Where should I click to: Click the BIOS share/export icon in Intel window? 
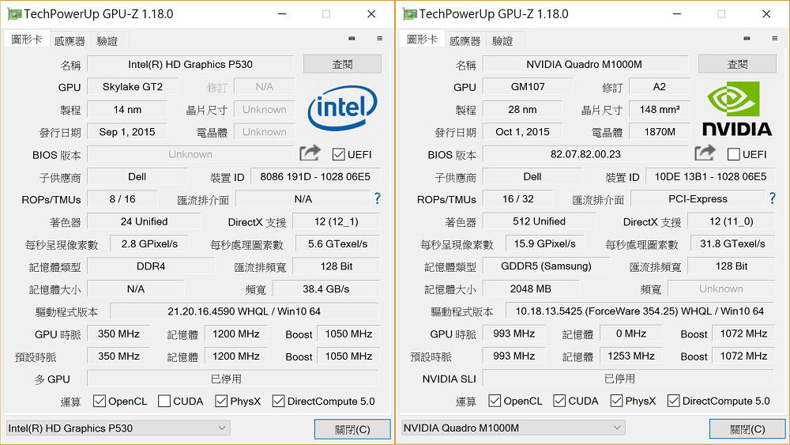310,153
